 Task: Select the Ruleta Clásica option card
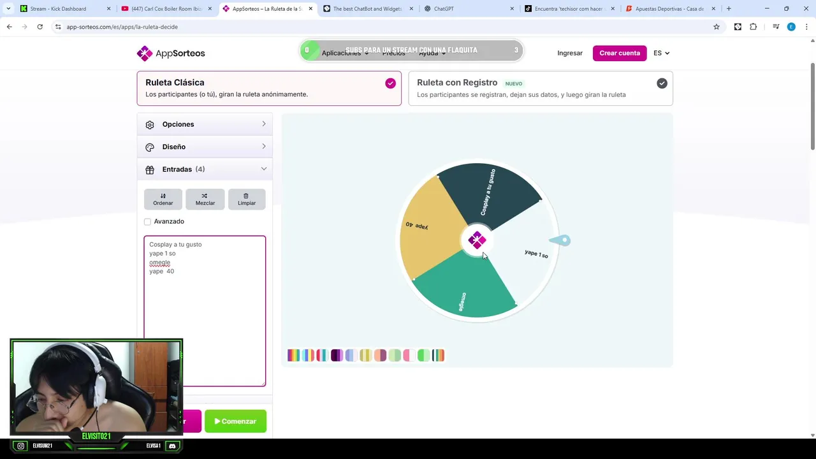[269, 88]
